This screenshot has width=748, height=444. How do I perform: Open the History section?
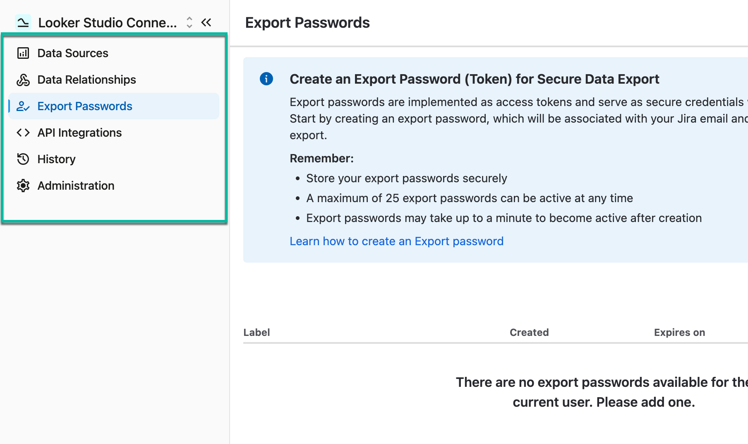(114, 159)
